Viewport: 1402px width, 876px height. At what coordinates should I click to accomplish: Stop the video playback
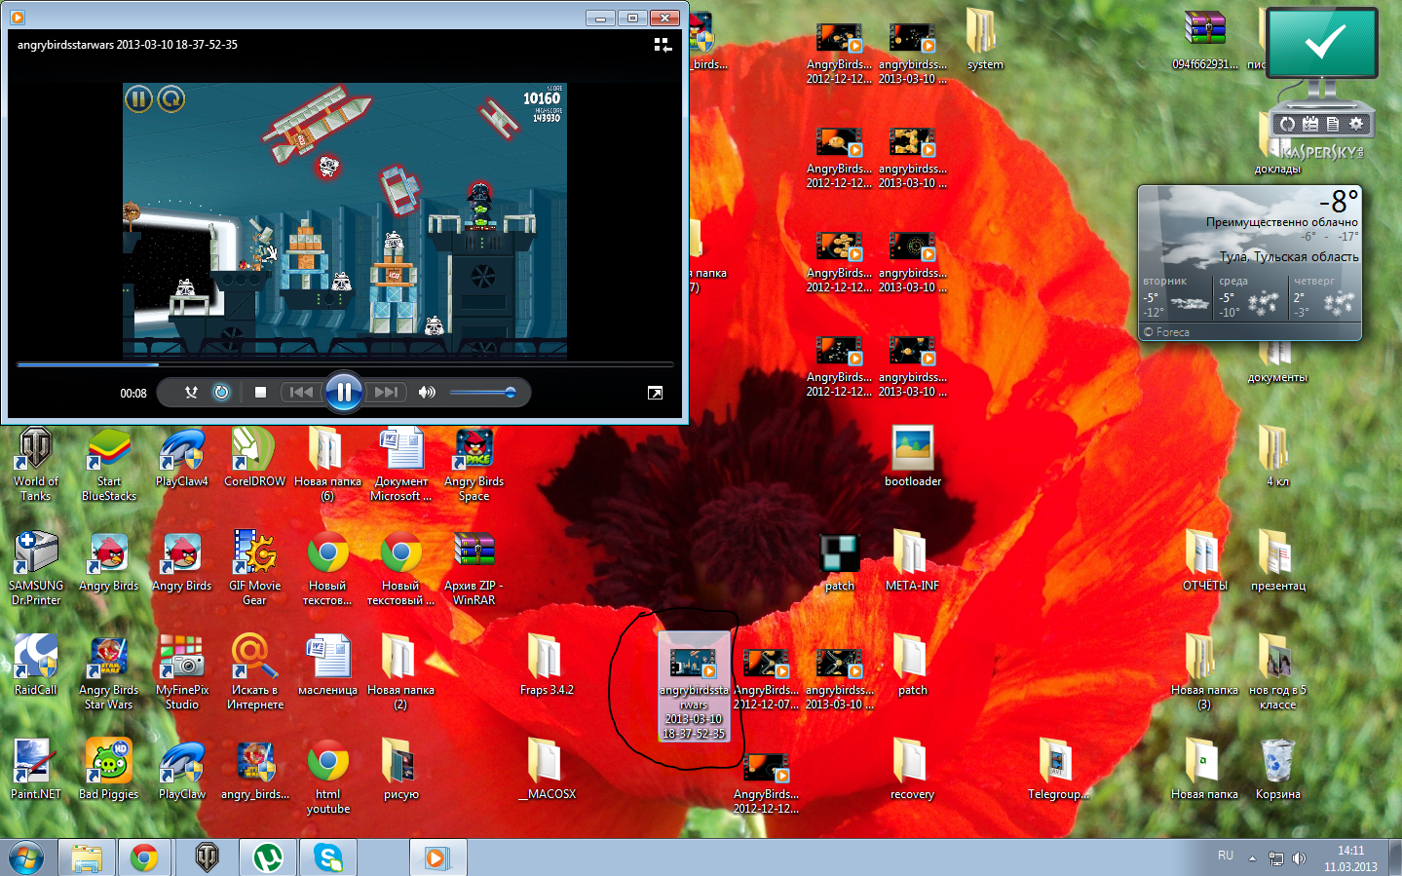260,393
